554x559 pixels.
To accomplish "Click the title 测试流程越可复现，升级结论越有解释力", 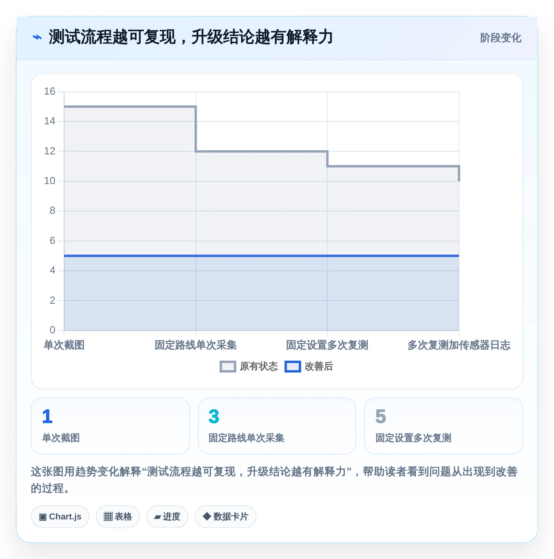I will coord(191,37).
